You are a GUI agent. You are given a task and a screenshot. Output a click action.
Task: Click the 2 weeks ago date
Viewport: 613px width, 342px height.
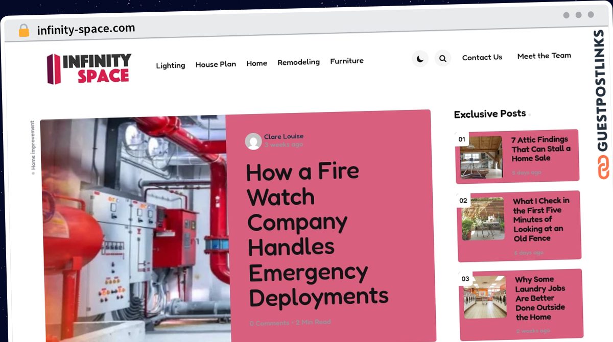point(533,331)
